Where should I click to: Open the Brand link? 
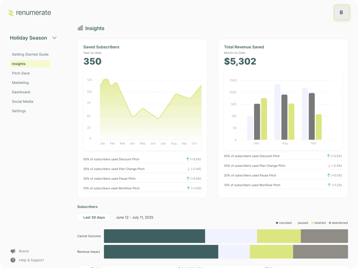[24, 251]
